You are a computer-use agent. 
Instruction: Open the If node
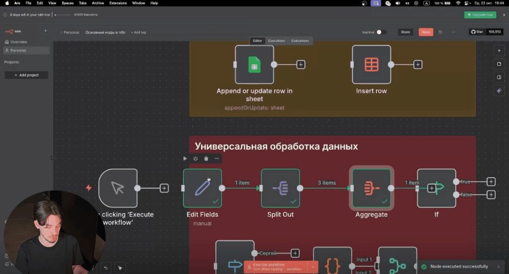click(437, 188)
